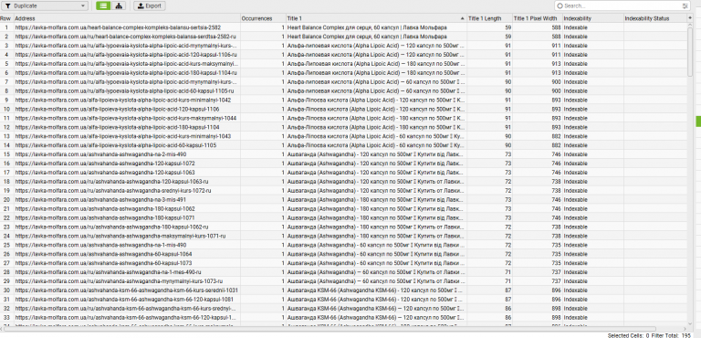Open the Duplicate filter dropdown
The width and height of the screenshot is (701, 338).
point(45,5)
